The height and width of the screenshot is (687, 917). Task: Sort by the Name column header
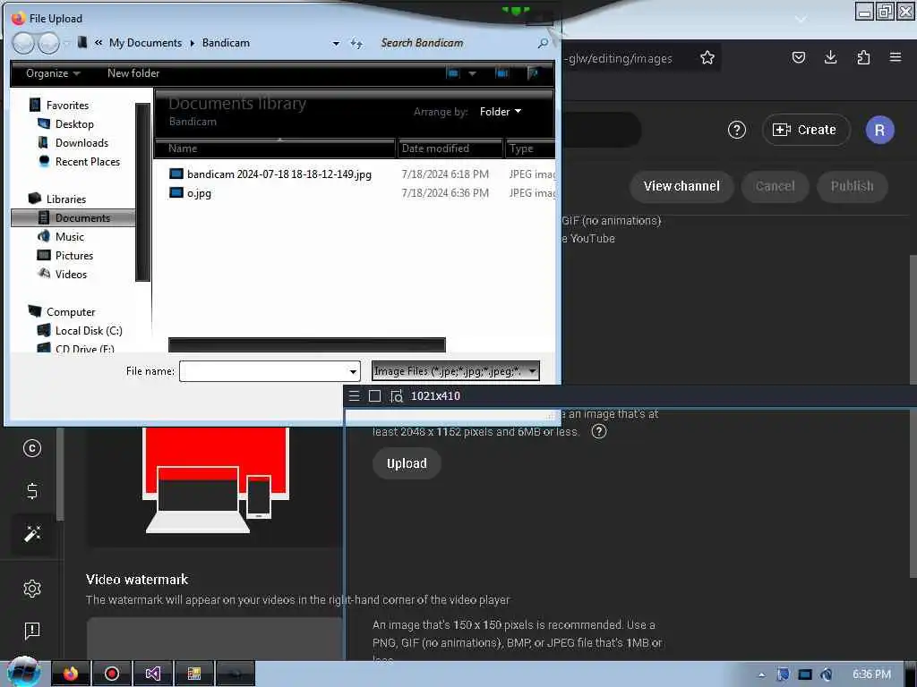tap(275, 148)
